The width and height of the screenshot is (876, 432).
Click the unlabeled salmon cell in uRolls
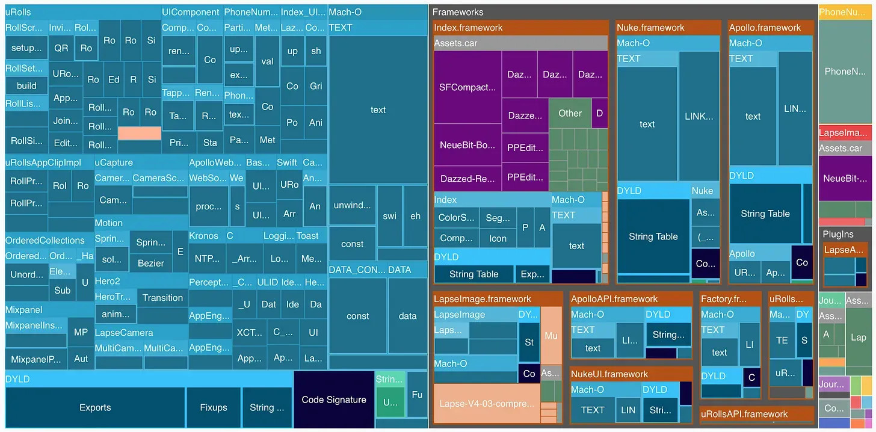[140, 133]
